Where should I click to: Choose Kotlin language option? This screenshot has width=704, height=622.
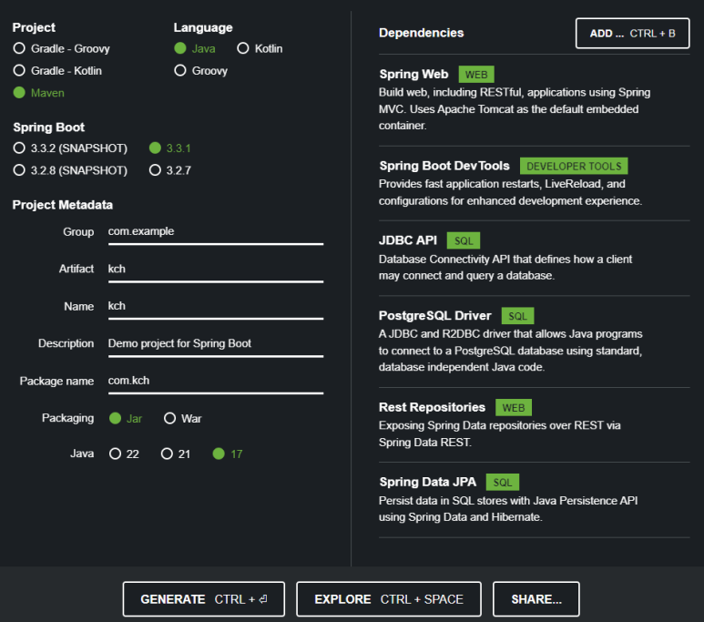click(260, 48)
